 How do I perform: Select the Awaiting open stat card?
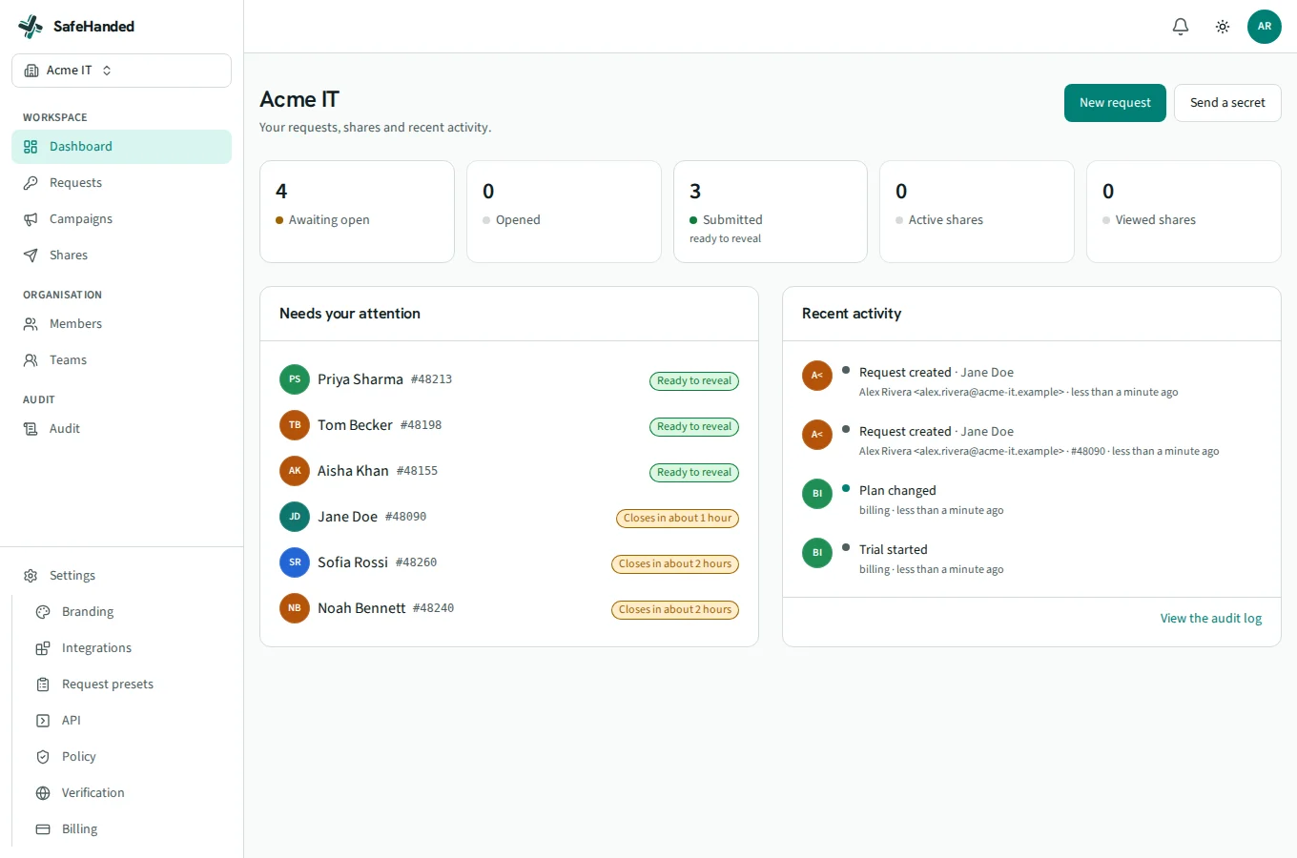[357, 212]
